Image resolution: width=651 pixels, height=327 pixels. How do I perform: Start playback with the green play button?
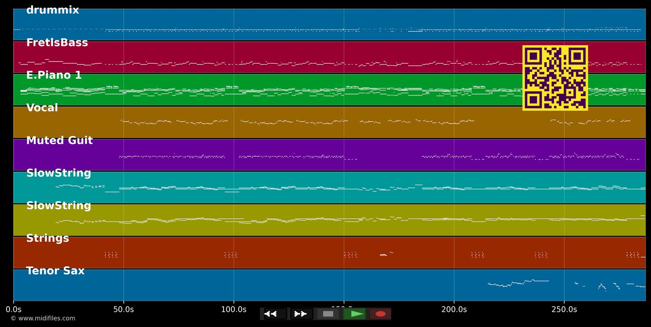pos(355,314)
